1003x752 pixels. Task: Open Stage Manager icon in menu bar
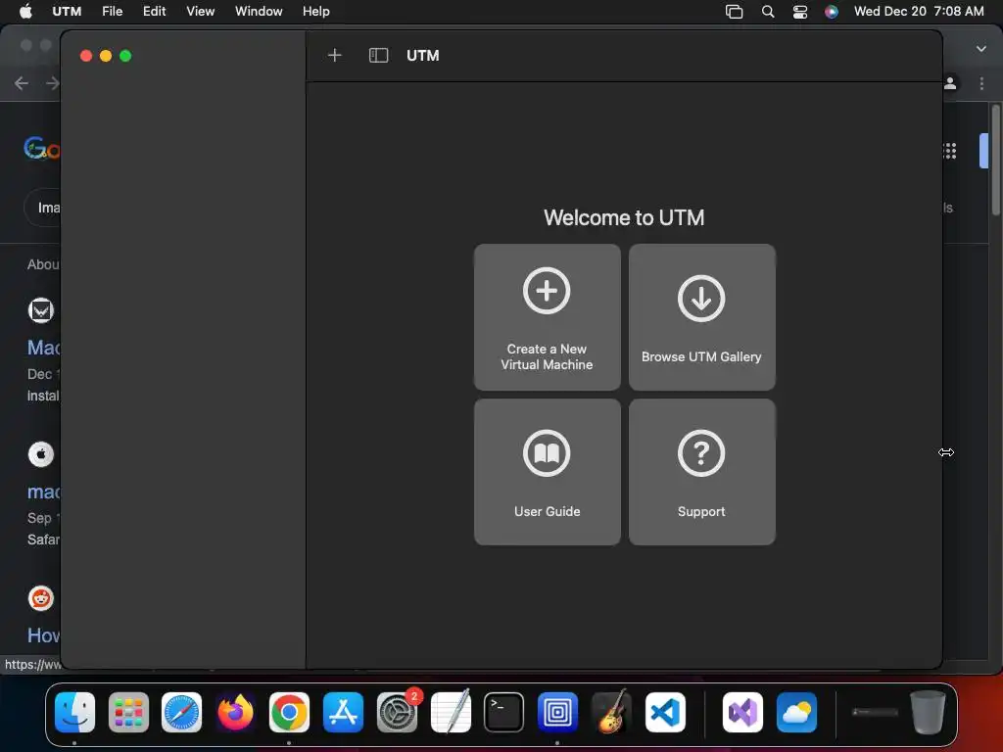click(x=734, y=12)
